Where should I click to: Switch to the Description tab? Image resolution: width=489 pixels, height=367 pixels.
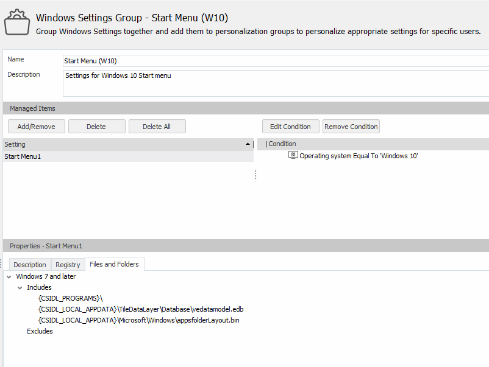coord(30,265)
